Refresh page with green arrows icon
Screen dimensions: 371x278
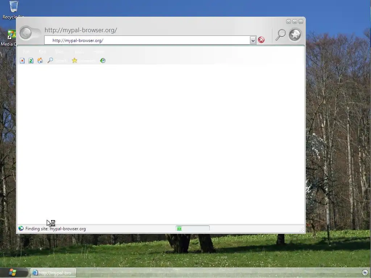tap(31, 61)
